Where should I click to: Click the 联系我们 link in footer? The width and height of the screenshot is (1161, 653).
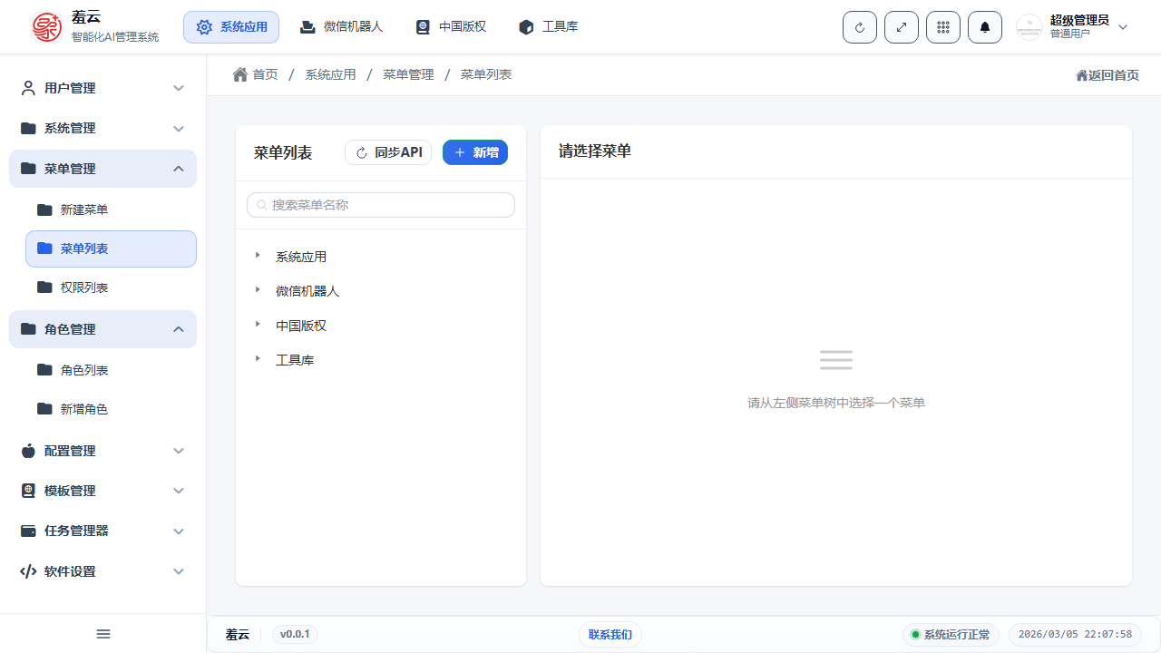pyautogui.click(x=610, y=634)
